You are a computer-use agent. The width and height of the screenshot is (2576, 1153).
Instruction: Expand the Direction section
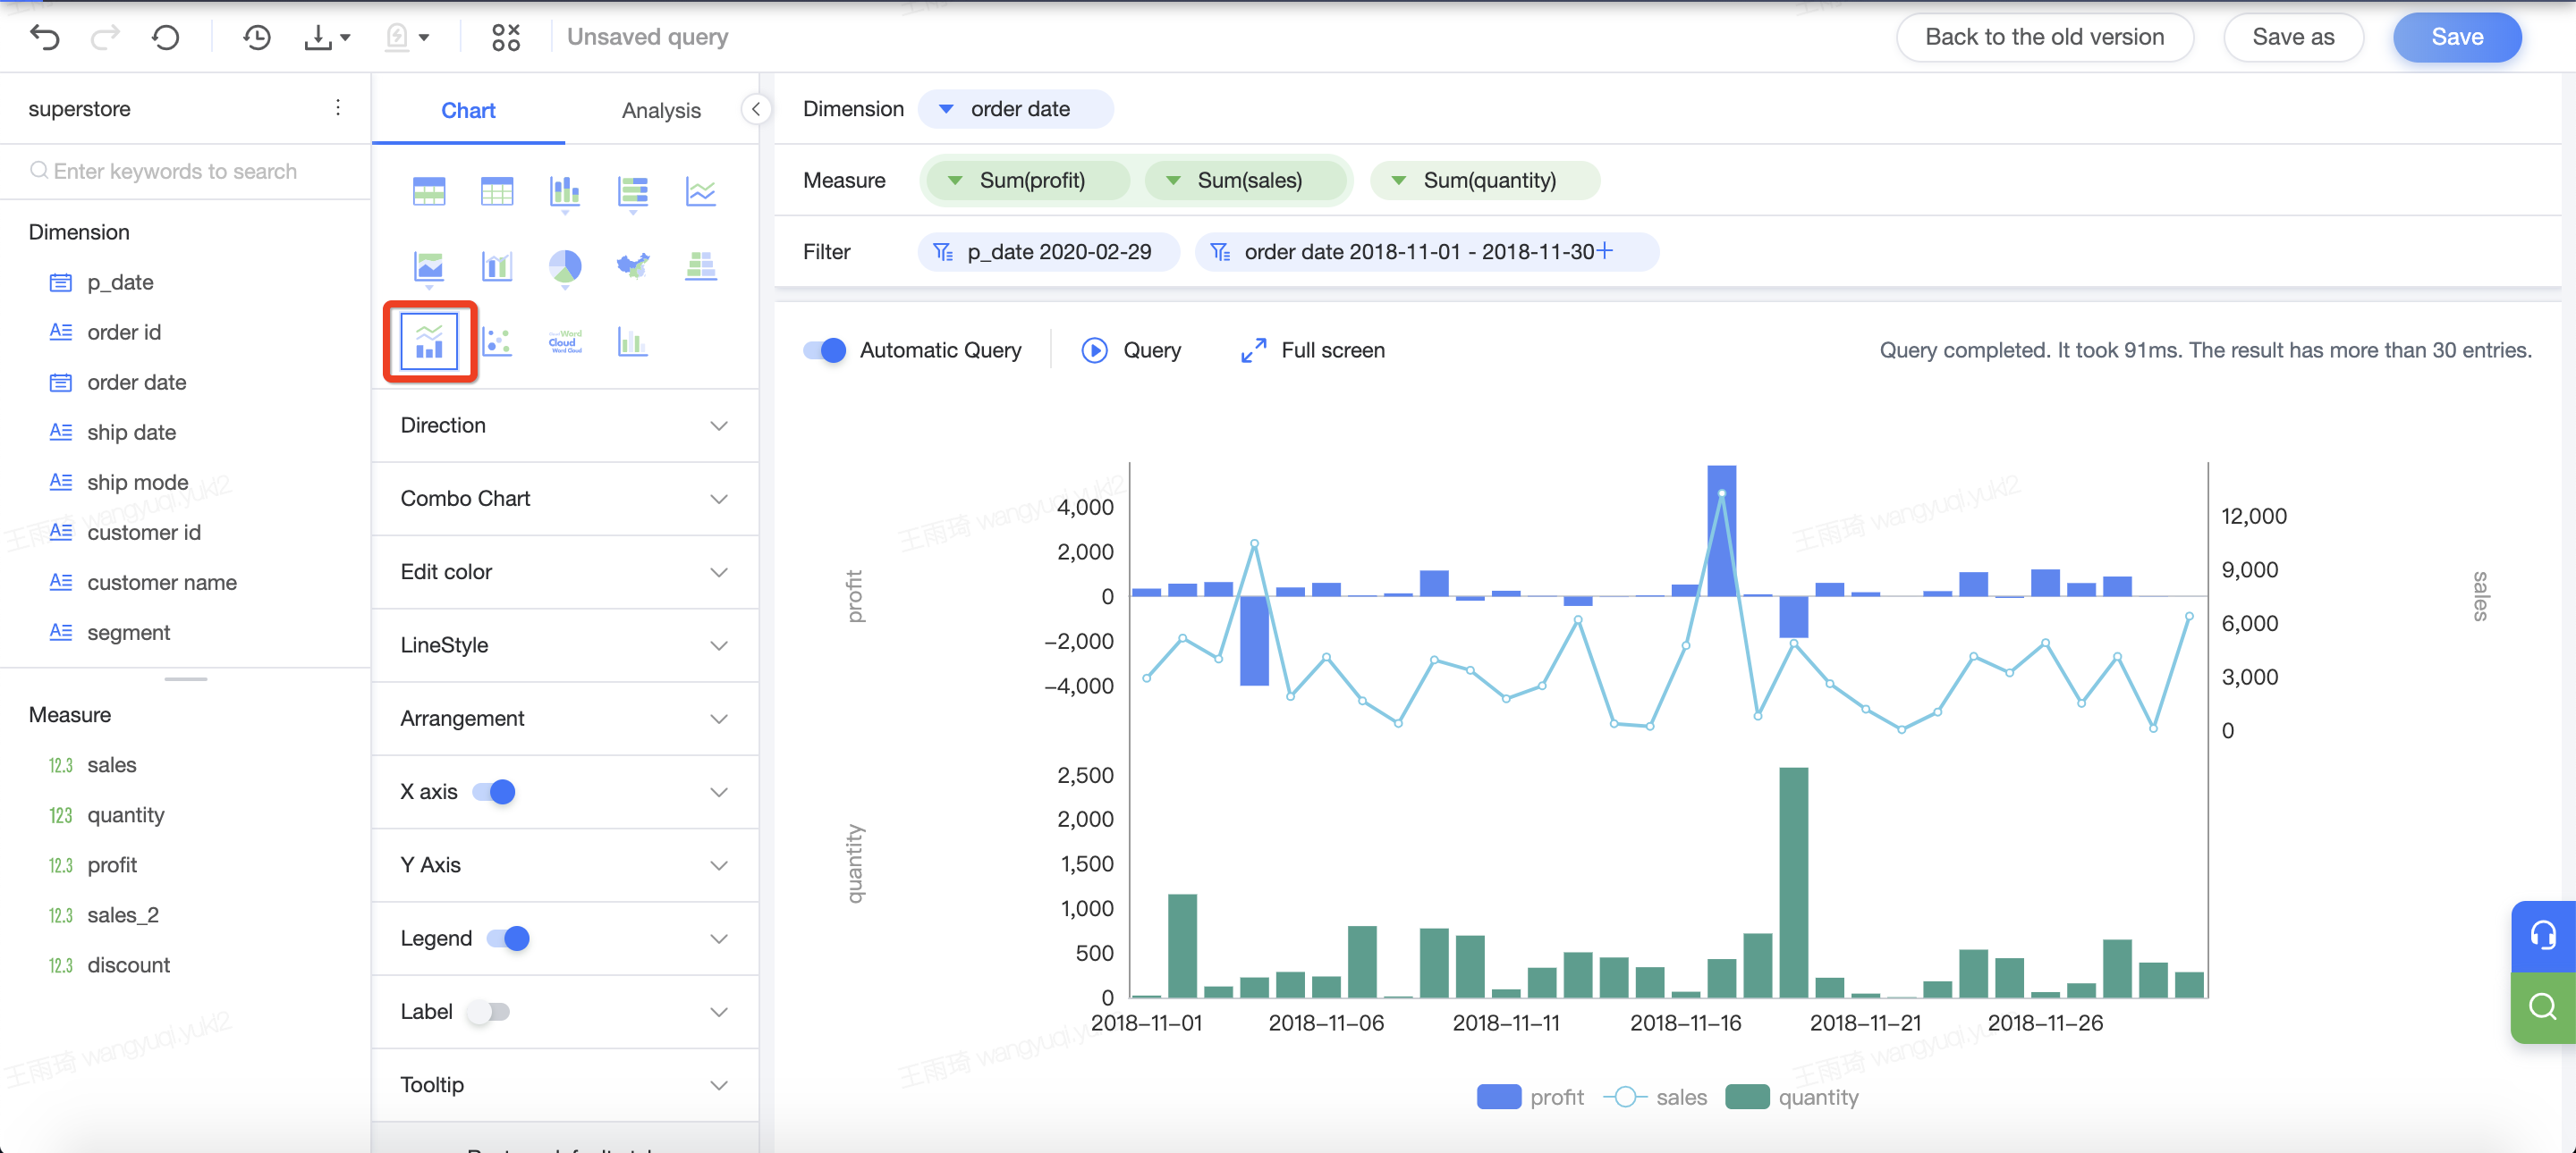pos(565,425)
